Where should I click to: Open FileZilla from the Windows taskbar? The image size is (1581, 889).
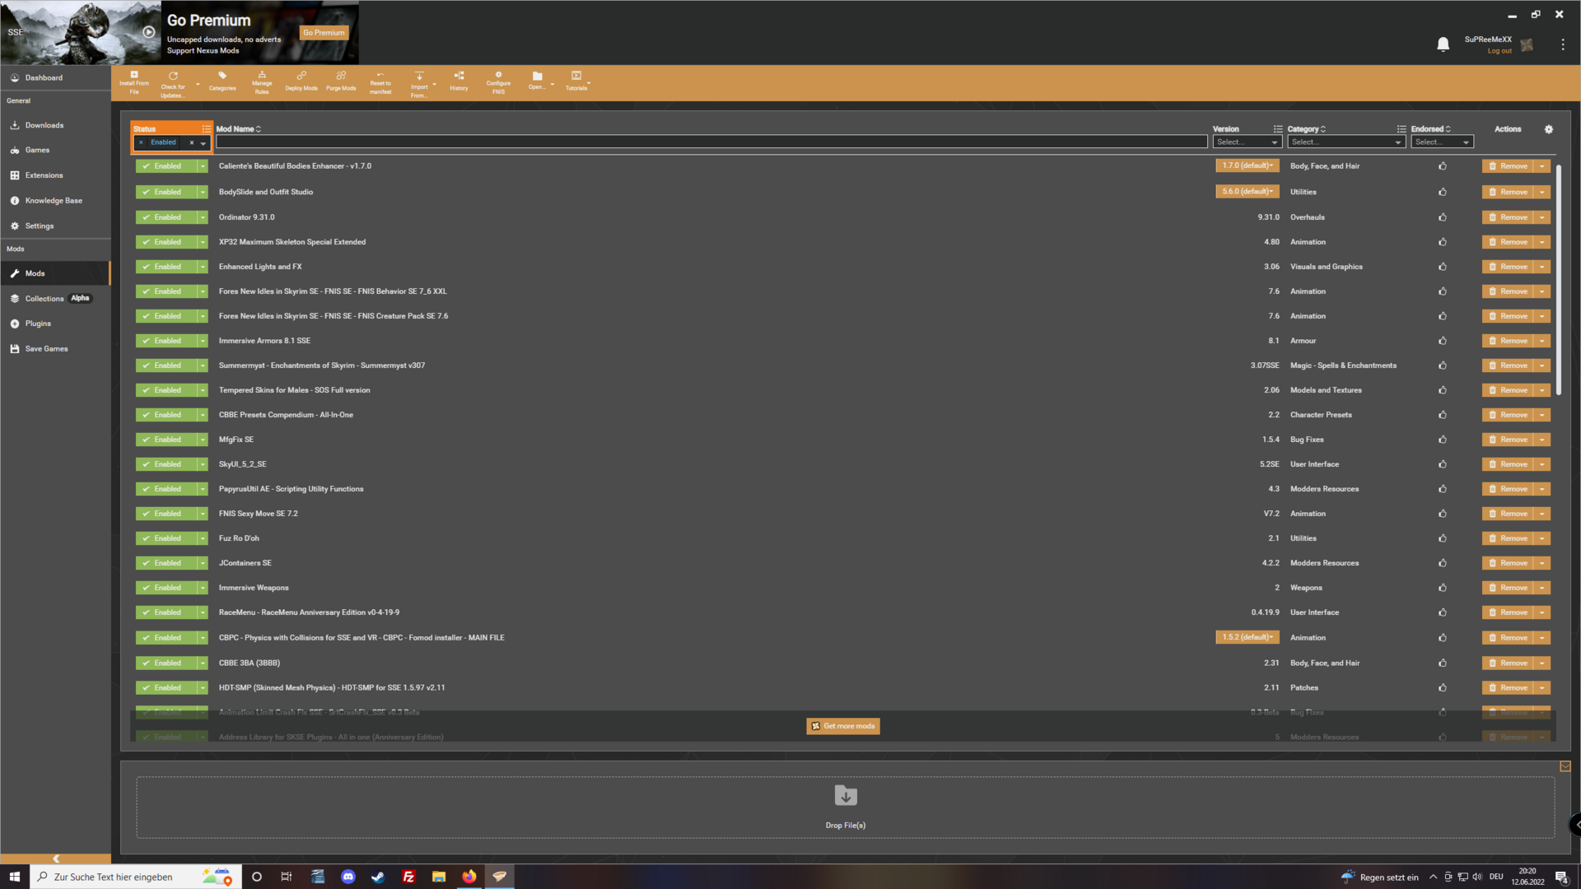pyautogui.click(x=408, y=877)
